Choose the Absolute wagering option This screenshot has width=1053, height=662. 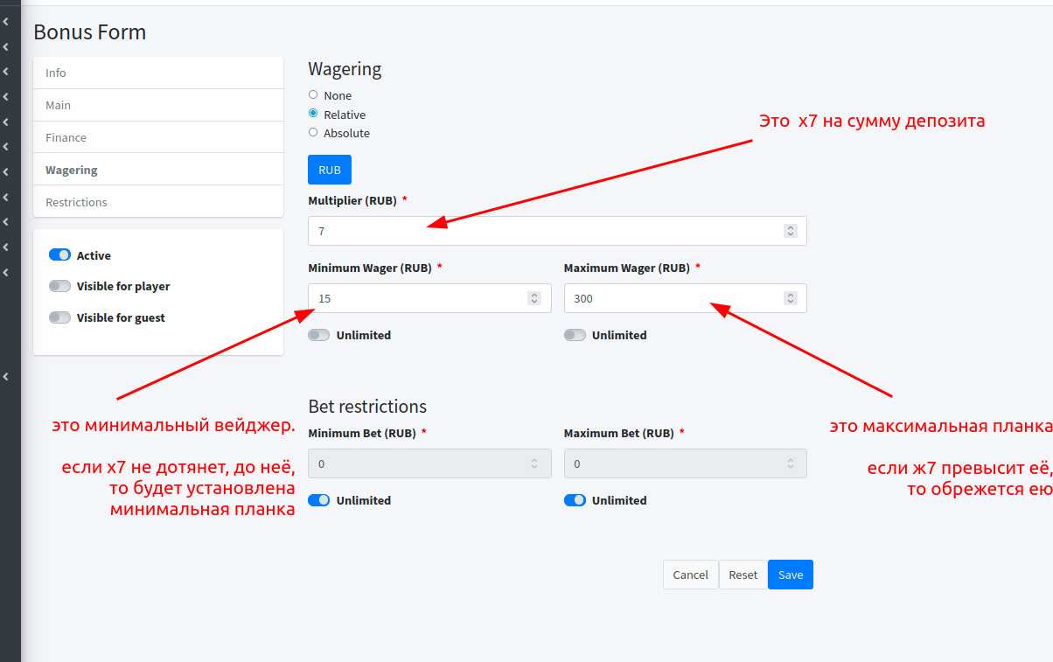(x=313, y=133)
